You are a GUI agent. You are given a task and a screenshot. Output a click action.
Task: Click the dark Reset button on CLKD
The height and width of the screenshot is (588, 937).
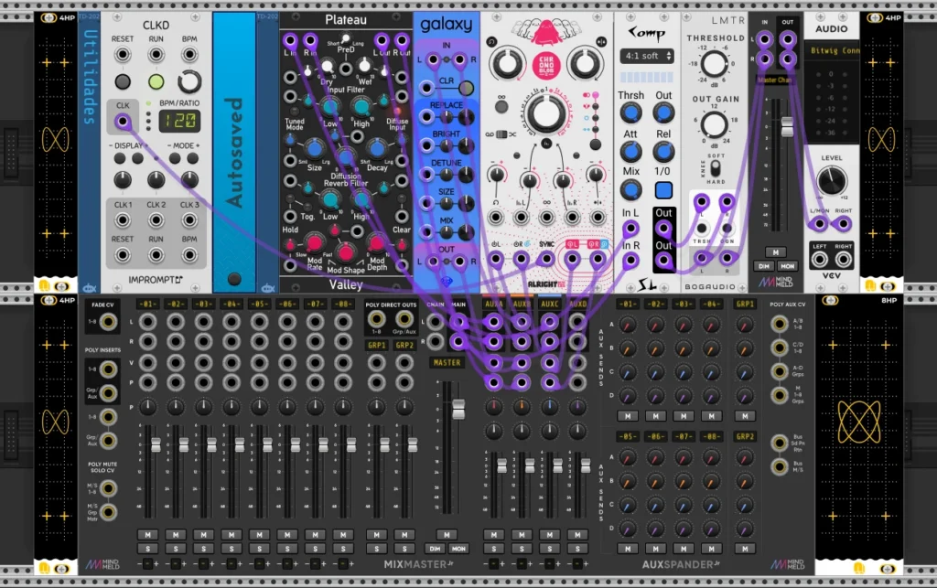pyautogui.click(x=123, y=81)
